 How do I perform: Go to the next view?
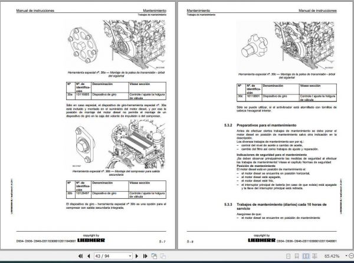(163, 256)
